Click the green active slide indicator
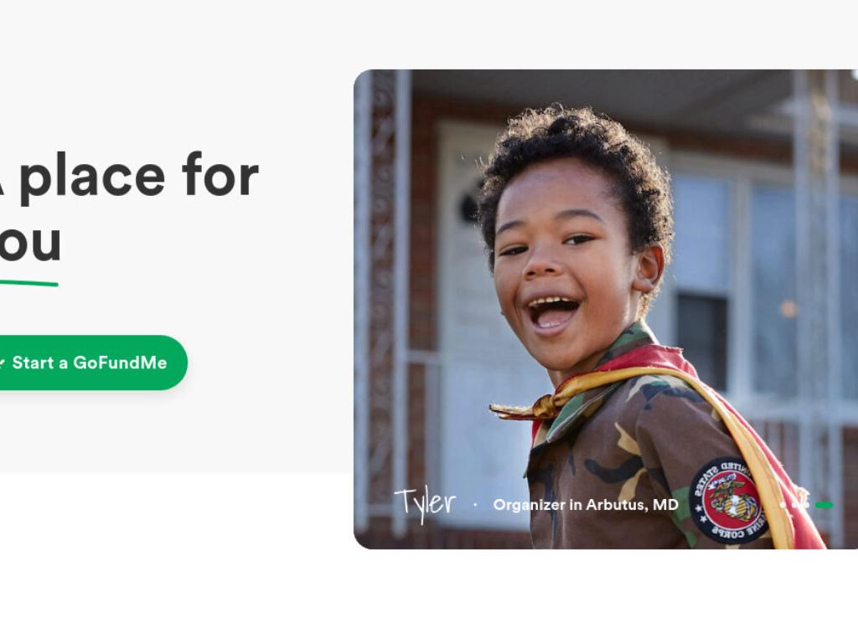Image resolution: width=858 pixels, height=643 pixels. 824,505
